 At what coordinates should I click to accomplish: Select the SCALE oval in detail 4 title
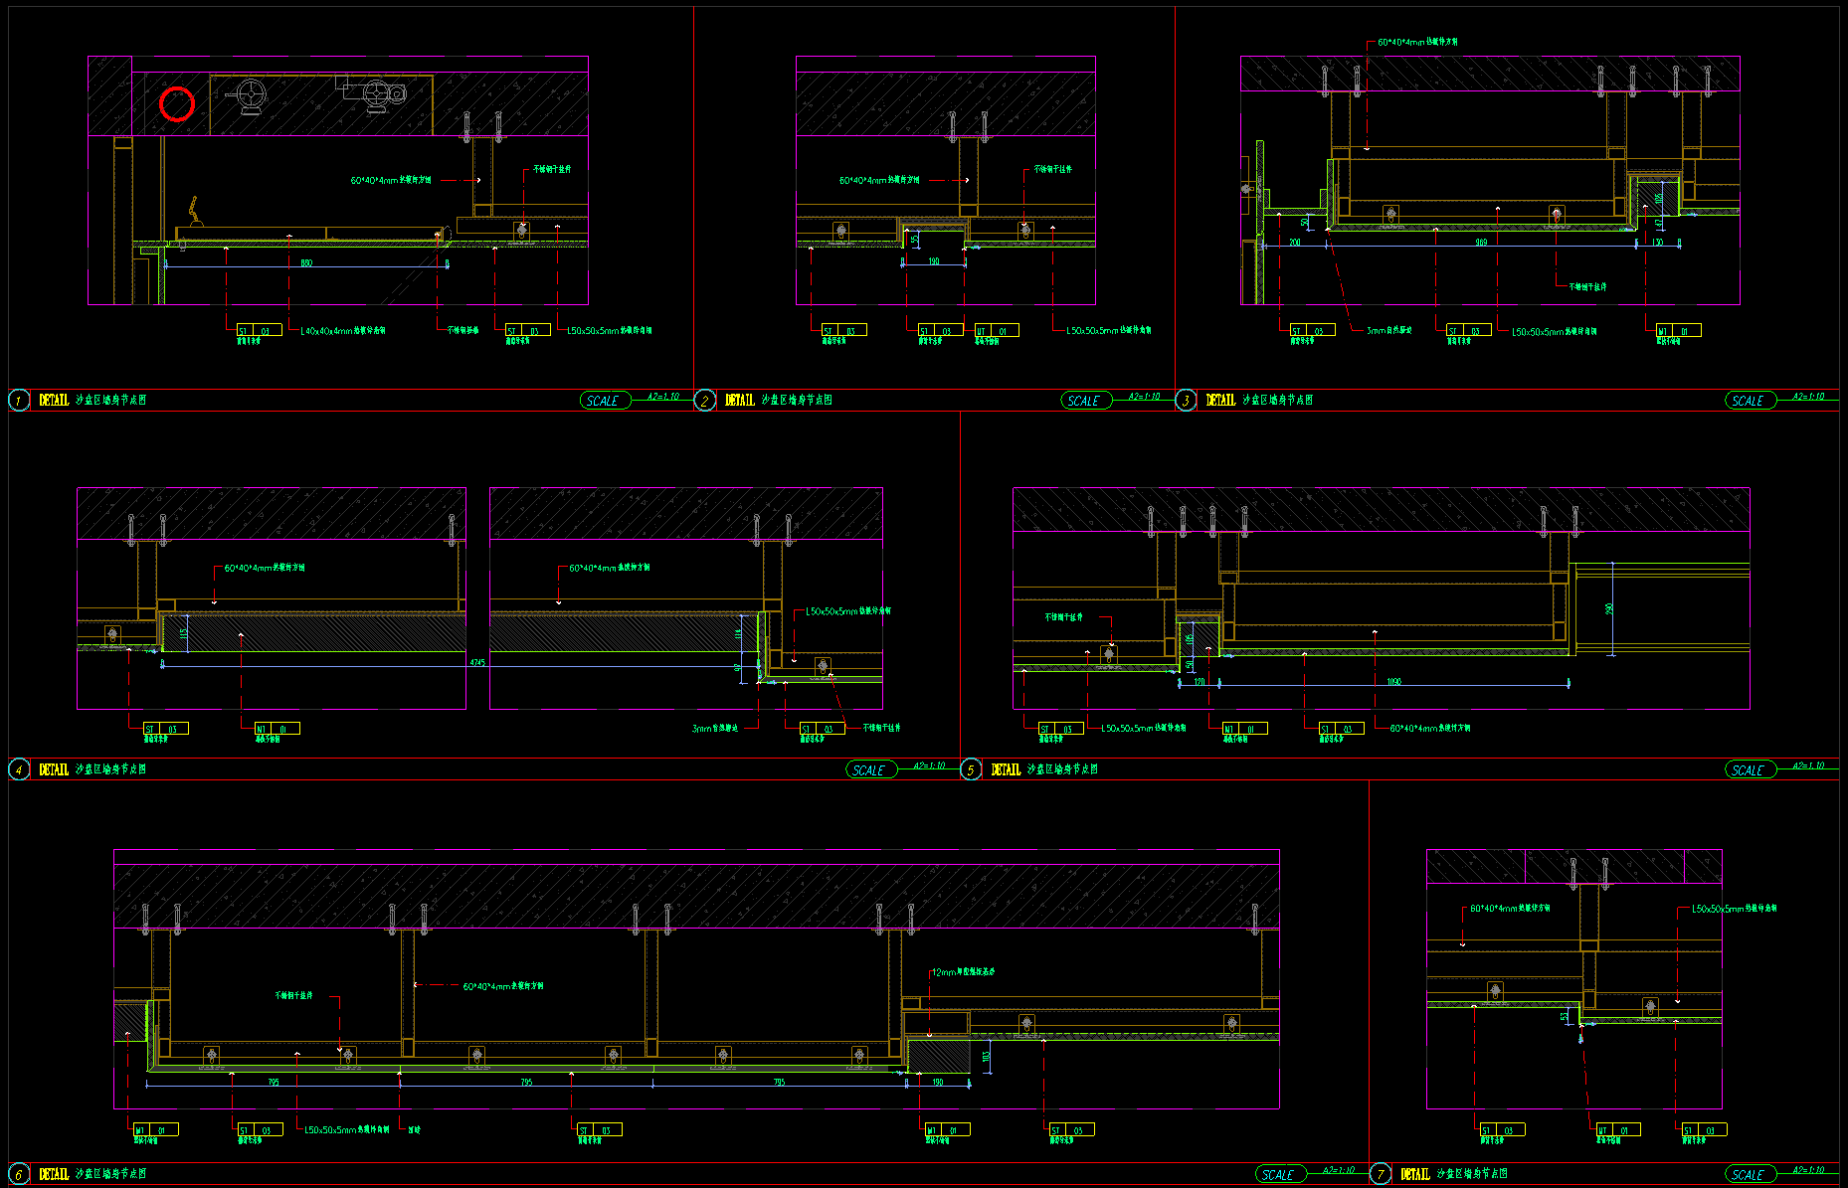(870, 769)
